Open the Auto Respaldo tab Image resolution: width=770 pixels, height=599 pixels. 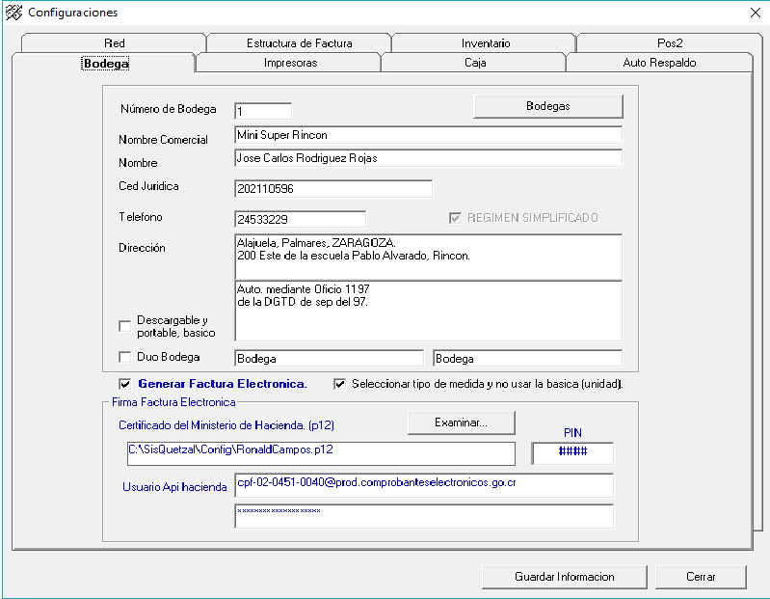[x=659, y=63]
